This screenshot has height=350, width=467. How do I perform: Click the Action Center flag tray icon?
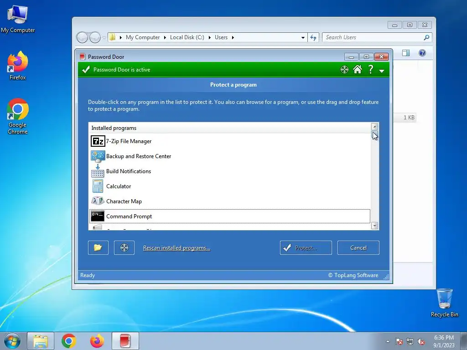click(399, 342)
